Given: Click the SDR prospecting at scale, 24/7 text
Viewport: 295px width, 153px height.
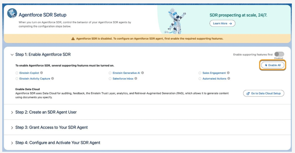Looking at the screenshot, I should point(238,15).
